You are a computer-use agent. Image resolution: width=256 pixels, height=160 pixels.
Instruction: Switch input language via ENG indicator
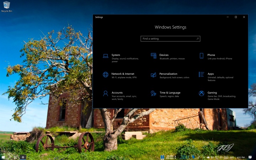[x=232, y=158]
